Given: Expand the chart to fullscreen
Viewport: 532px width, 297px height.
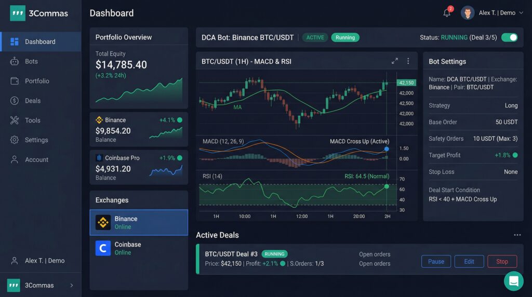Looking at the screenshot, I should point(395,61).
